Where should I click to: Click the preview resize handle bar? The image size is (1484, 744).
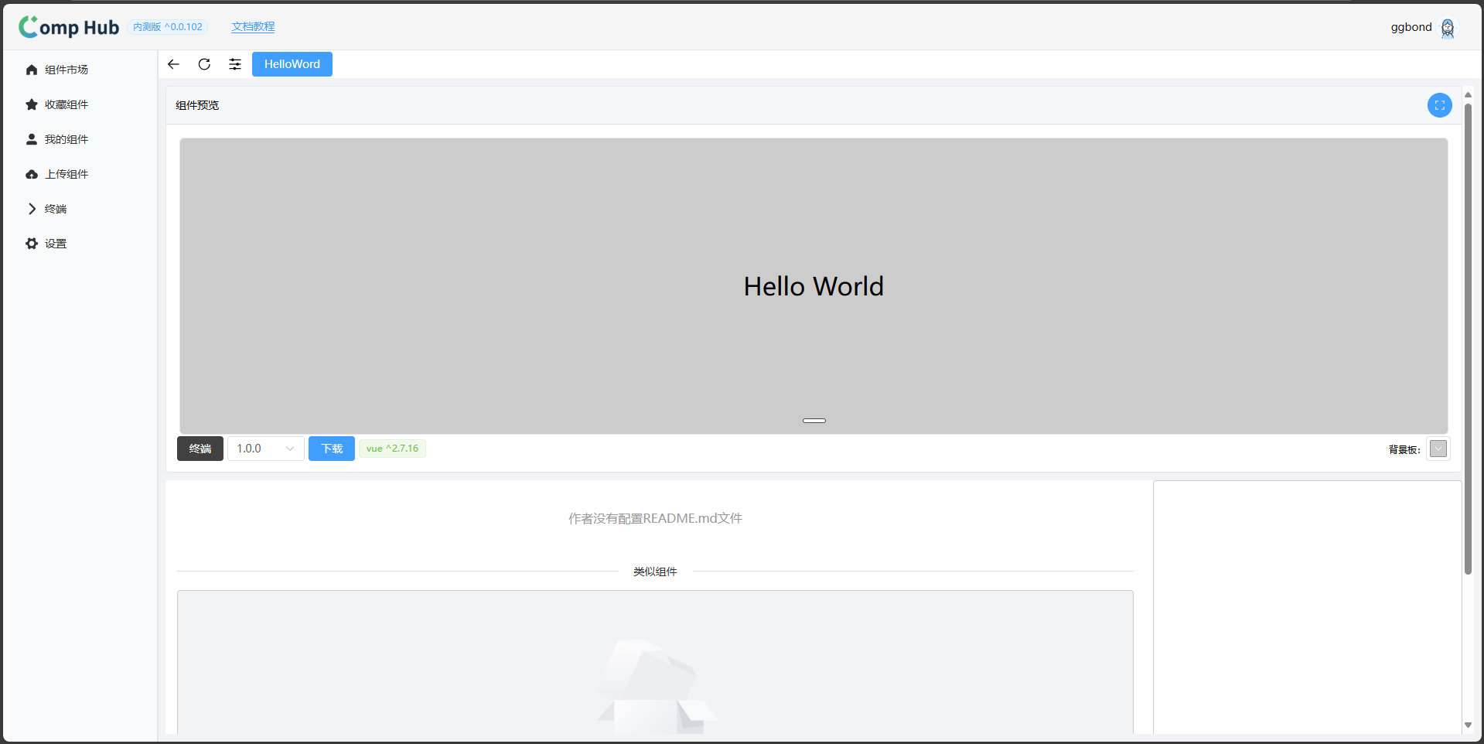click(x=814, y=421)
